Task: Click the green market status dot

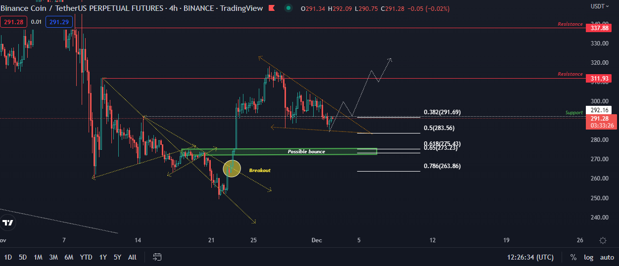Action: tap(288, 8)
